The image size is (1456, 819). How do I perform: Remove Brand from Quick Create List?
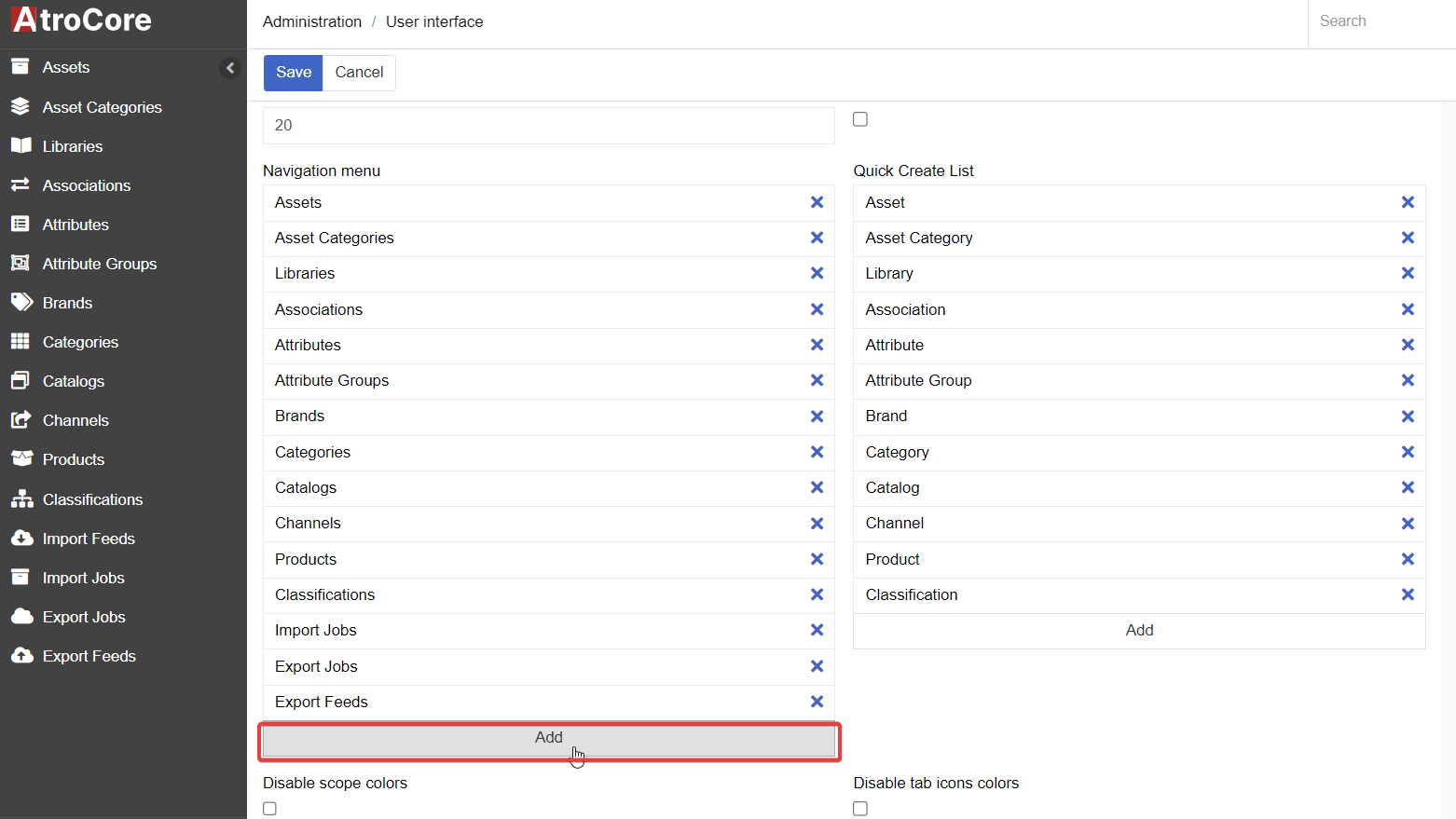1408,416
